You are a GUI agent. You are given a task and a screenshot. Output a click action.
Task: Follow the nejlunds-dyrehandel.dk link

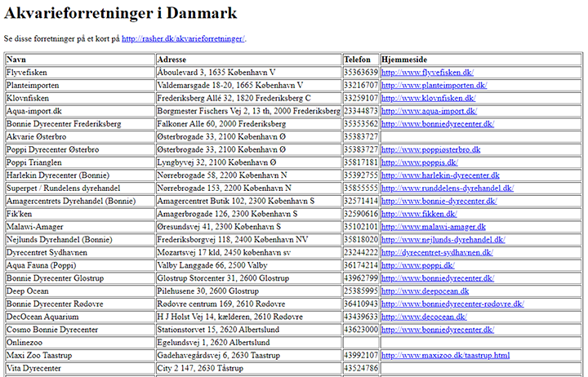pyautogui.click(x=443, y=239)
